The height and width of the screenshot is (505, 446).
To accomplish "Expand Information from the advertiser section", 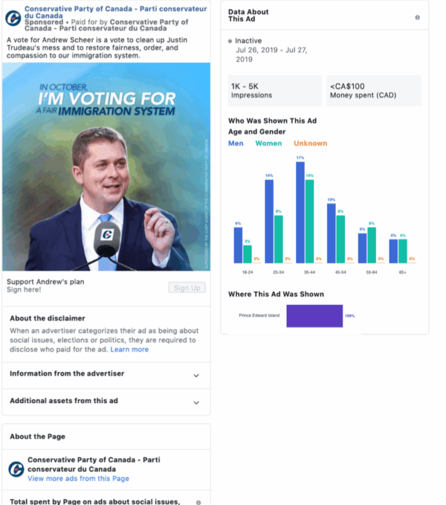I will click(x=106, y=375).
